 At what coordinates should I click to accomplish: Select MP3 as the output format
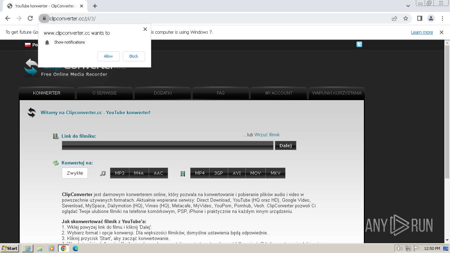pos(120,173)
